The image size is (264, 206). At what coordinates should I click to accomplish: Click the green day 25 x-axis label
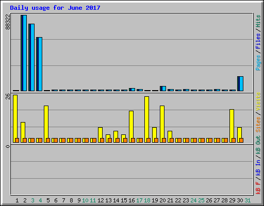tap(201, 200)
